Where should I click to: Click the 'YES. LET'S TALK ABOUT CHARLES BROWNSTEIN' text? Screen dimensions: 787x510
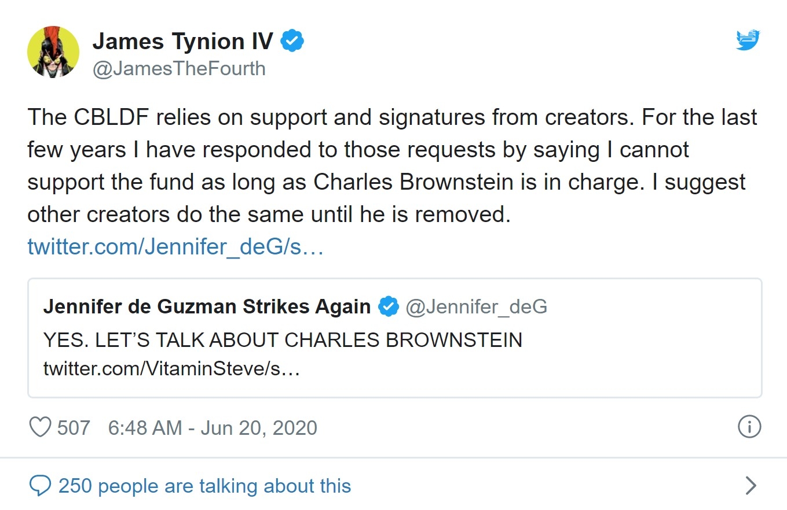pyautogui.click(x=283, y=339)
